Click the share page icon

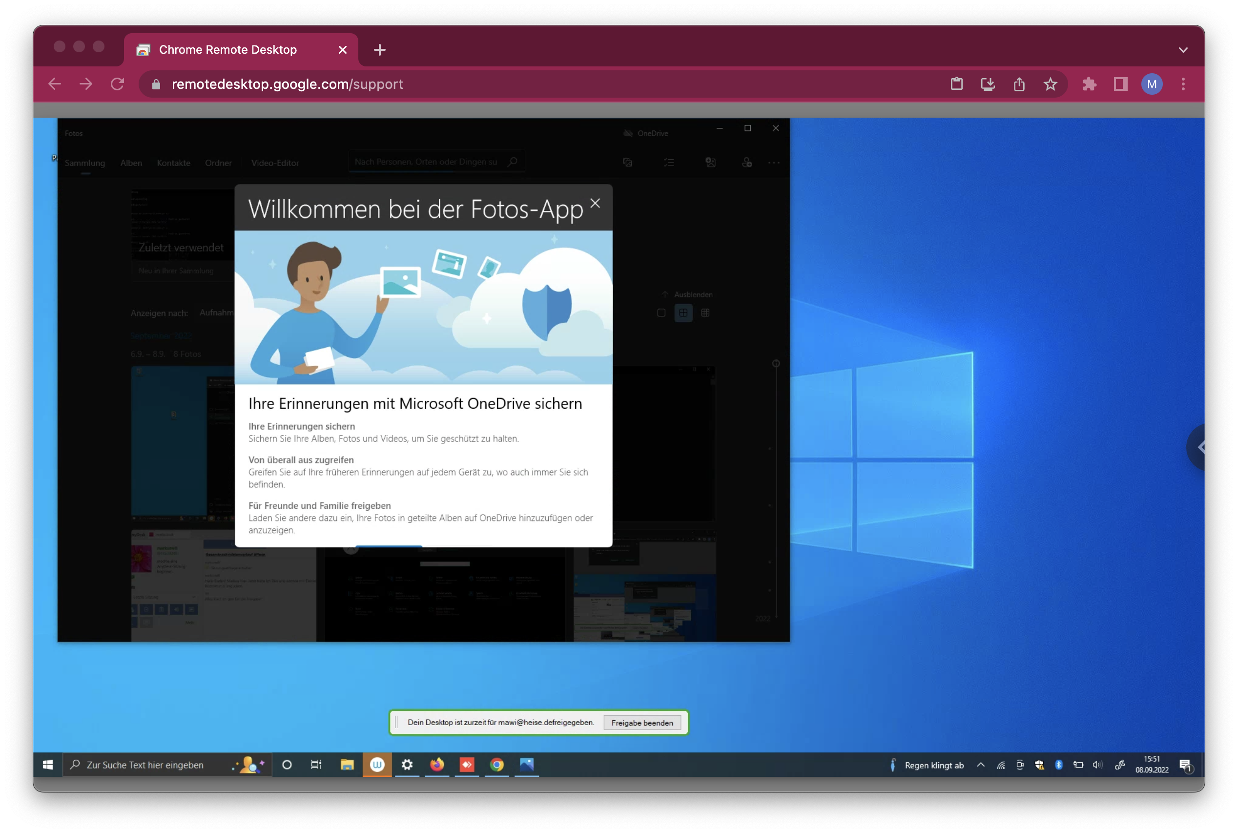point(1019,84)
